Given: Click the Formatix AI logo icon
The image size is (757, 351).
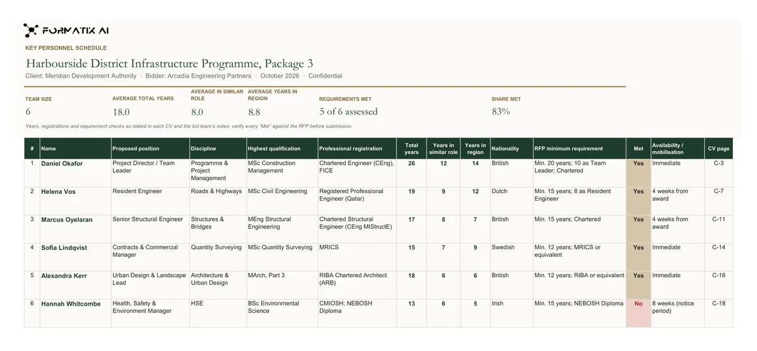Looking at the screenshot, I should (x=31, y=30).
